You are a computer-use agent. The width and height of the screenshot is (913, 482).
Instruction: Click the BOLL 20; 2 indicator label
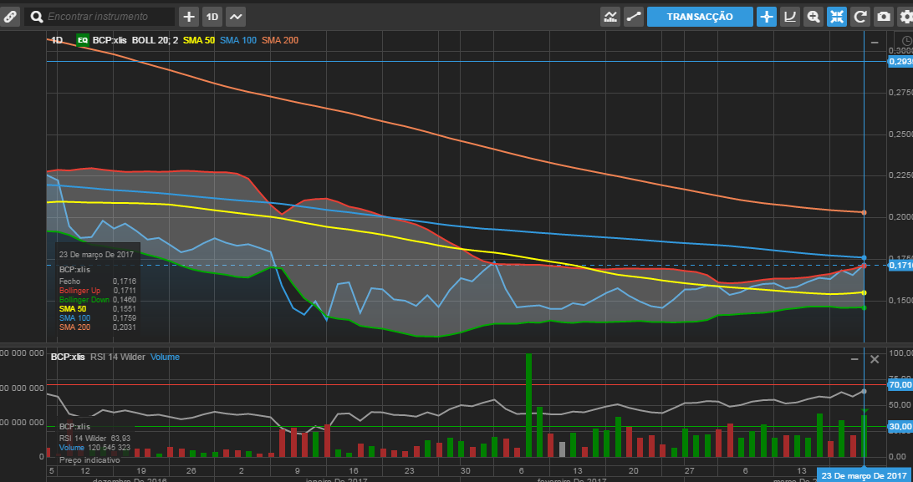[x=155, y=40]
